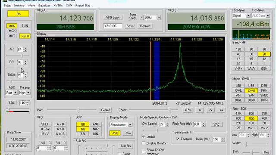The width and height of the screenshot is (276, 155).
Task: Toggle the NR noise reduction button
Action: click(x=83, y=124)
